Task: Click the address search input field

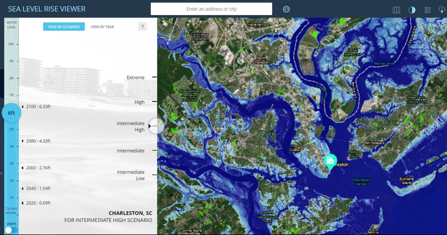Action: click(211, 9)
